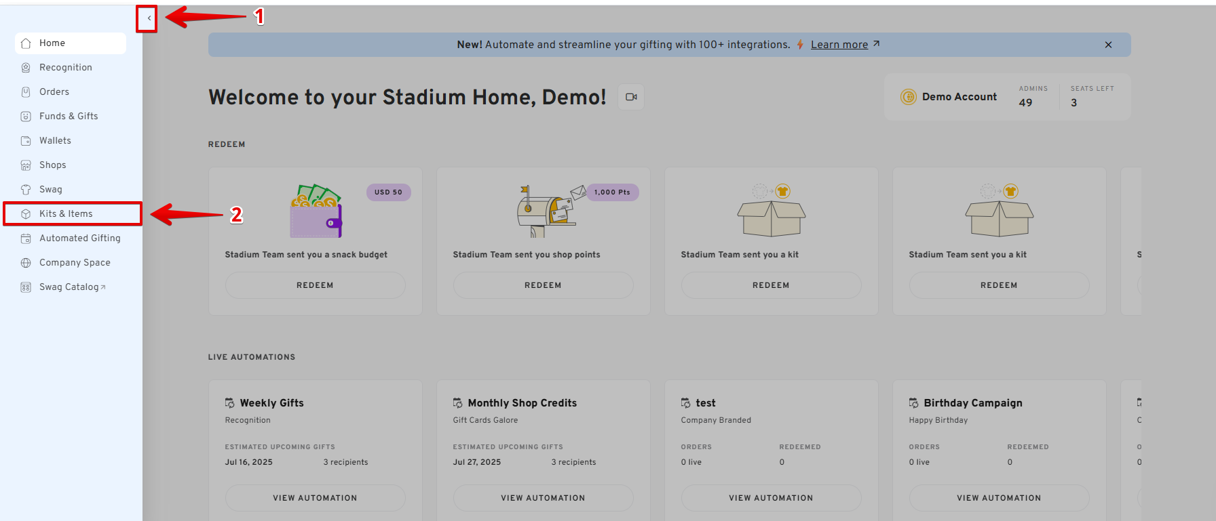Open the Automated Gifting menu item
The width and height of the screenshot is (1216, 521).
(79, 238)
